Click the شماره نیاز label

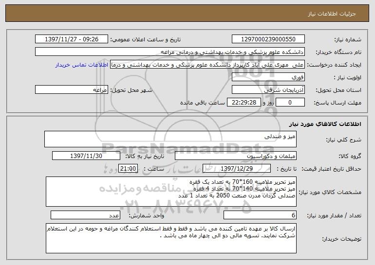coord(348,40)
